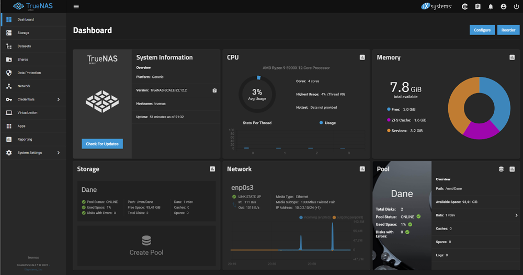The width and height of the screenshot is (523, 275).
Task: Click the IP Address 10.0.2.15/24 text
Action: (x=298, y=208)
